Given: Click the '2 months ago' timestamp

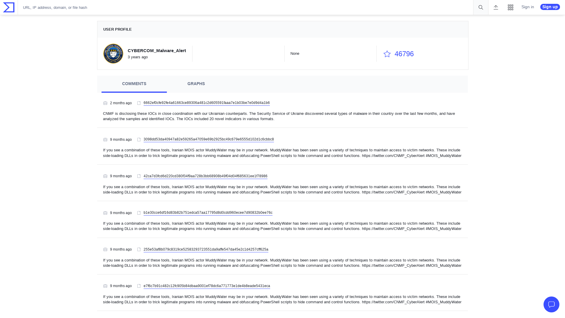Looking at the screenshot, I should (x=121, y=103).
